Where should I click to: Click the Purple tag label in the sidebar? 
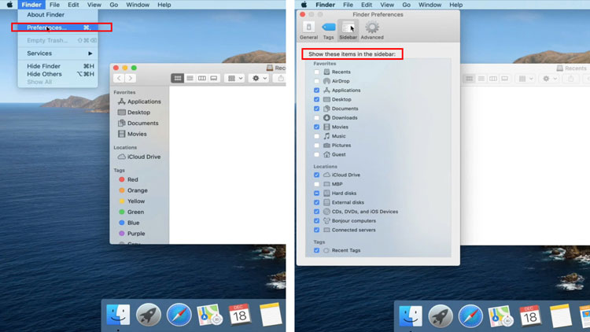click(x=136, y=234)
